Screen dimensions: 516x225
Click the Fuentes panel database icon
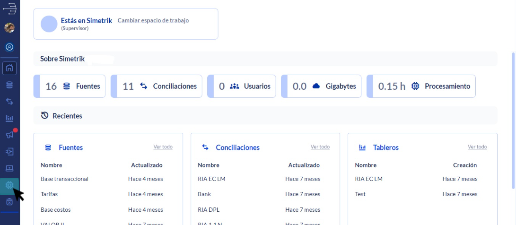pos(48,147)
